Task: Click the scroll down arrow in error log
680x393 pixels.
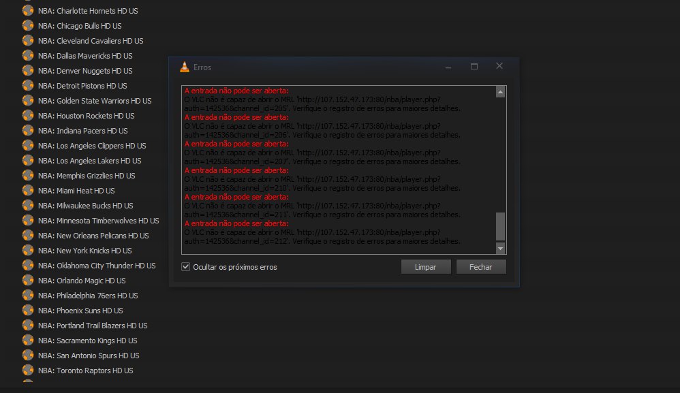Action: pyautogui.click(x=500, y=249)
